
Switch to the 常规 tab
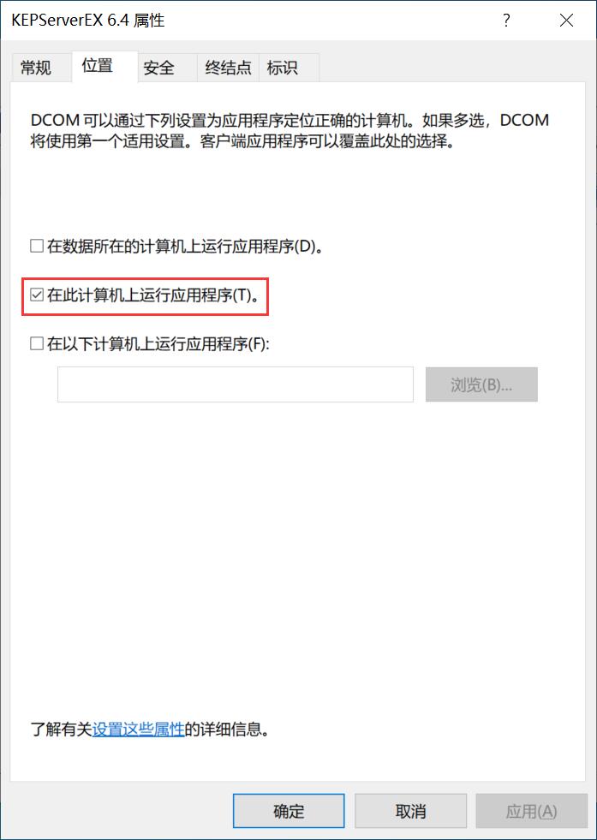pos(37,68)
